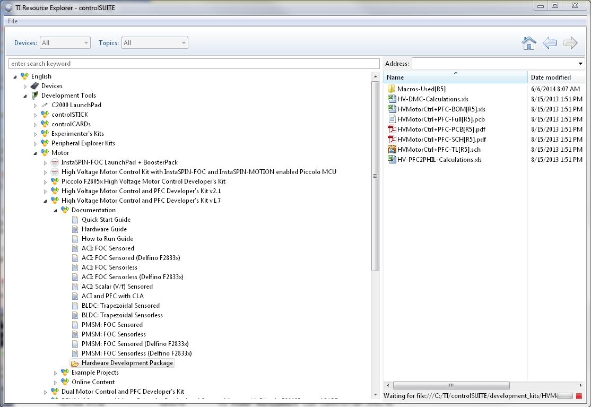The image size is (591, 407).
Task: Open PMSM: FOC Sensorless (Delfino F2833x)
Action: [x=136, y=353]
